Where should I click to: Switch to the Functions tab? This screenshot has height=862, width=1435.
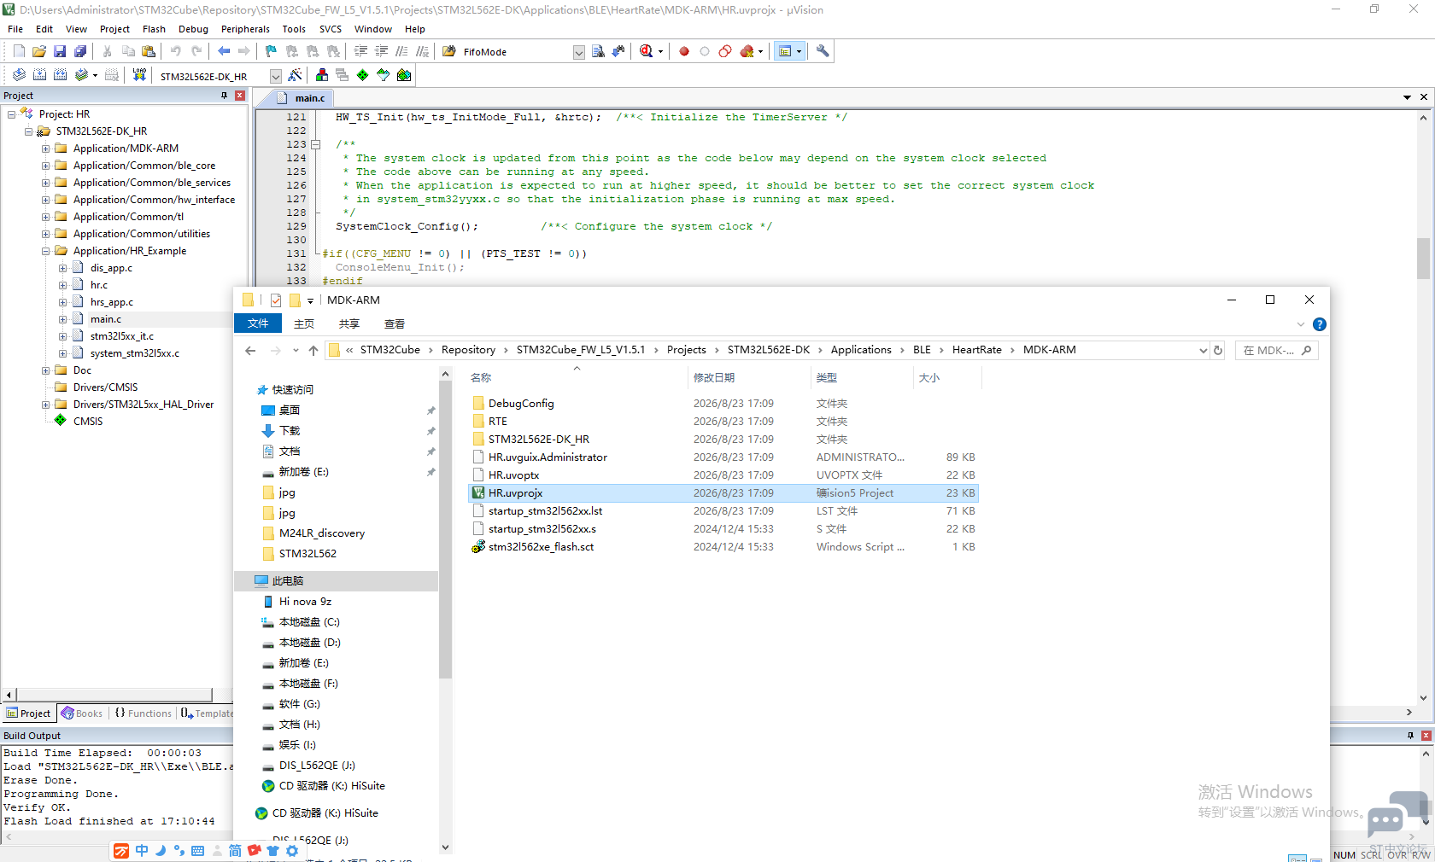tap(143, 713)
